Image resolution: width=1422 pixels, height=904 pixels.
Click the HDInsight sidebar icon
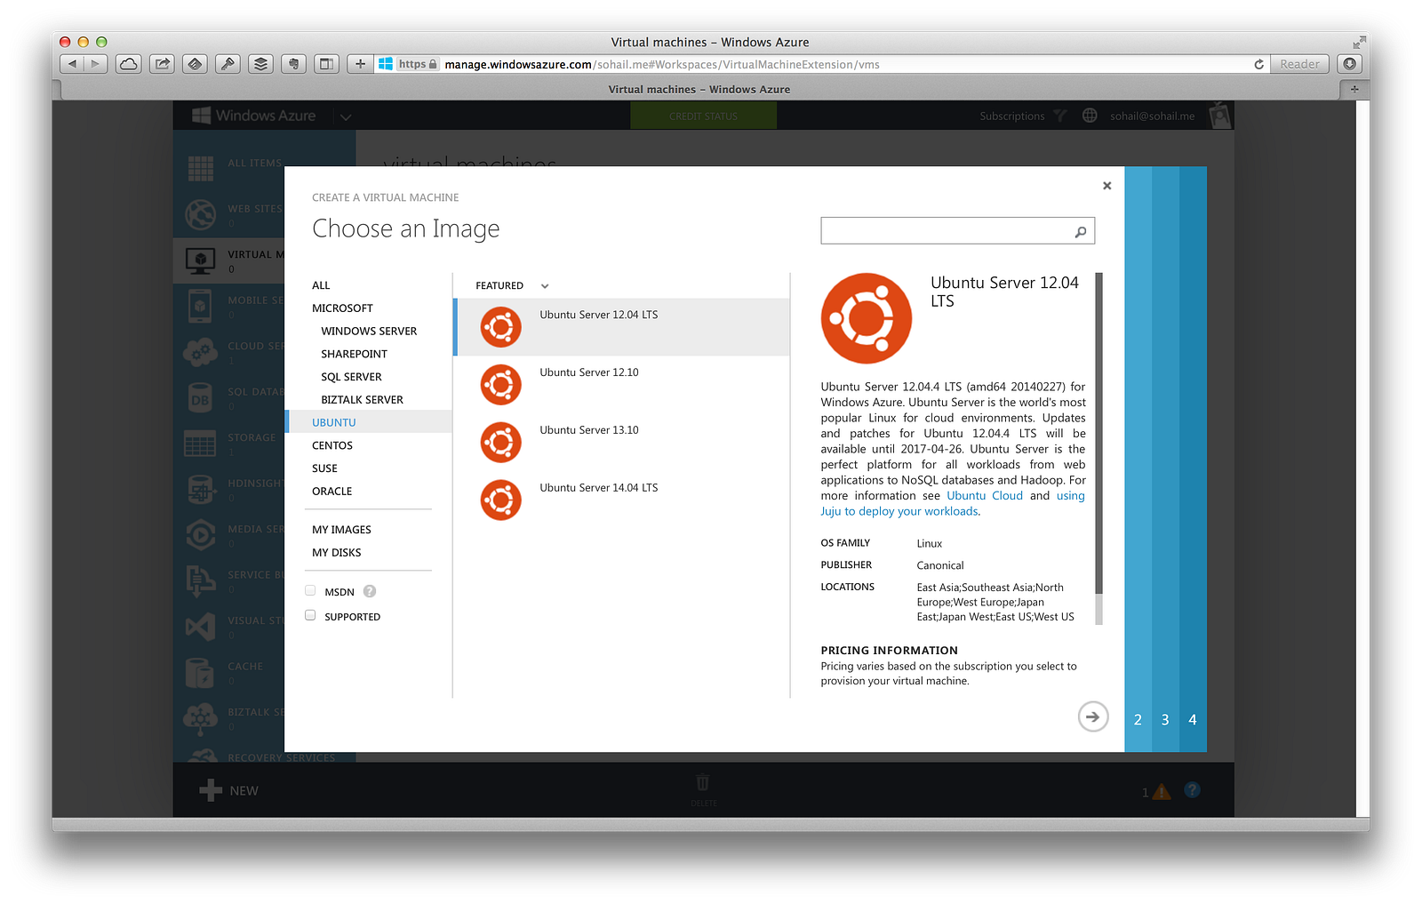[201, 490]
